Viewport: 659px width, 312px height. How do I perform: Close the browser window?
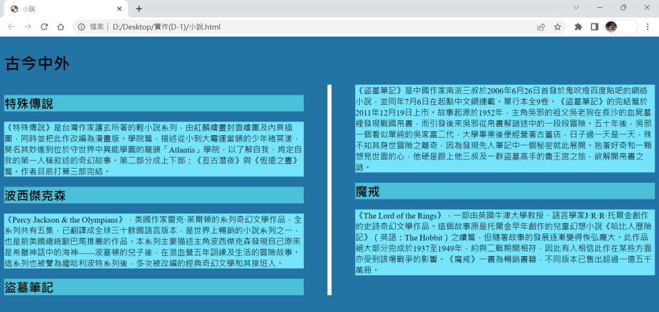[x=647, y=8]
